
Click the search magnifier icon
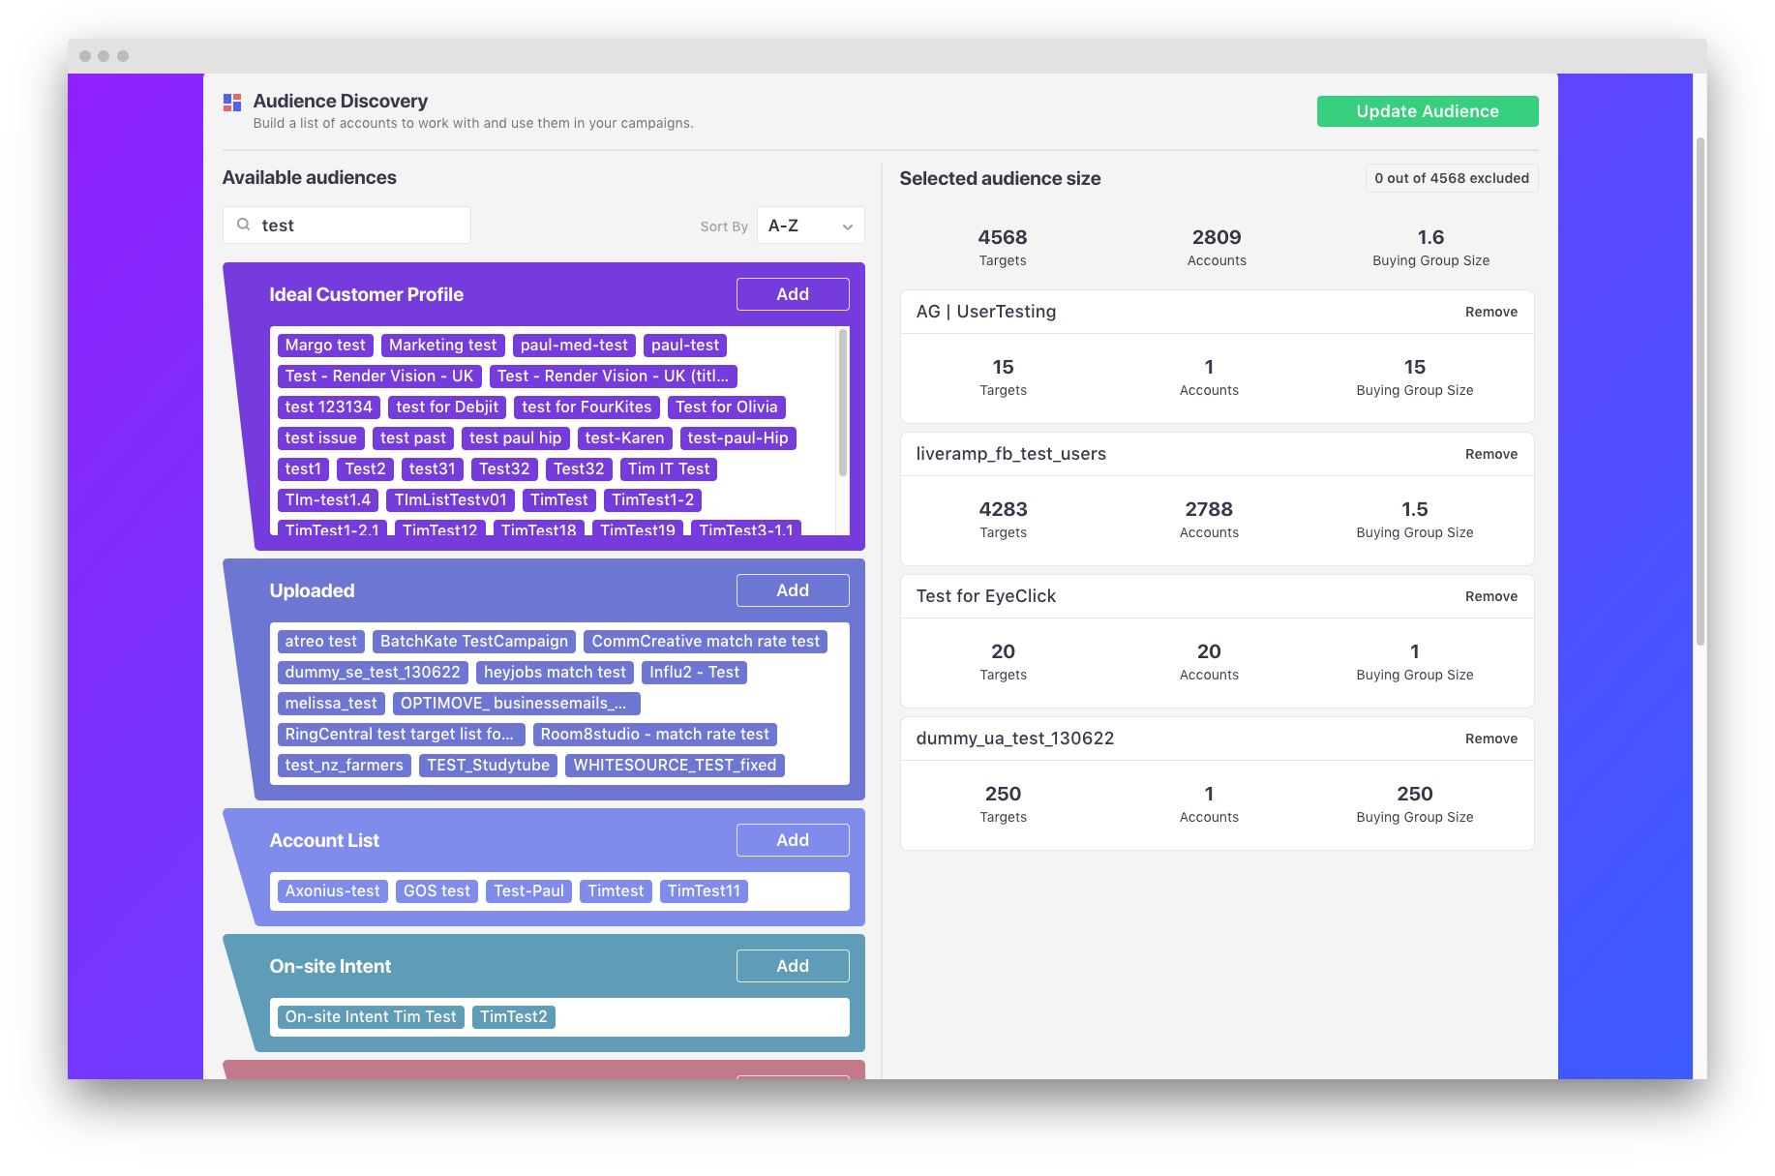(x=244, y=225)
